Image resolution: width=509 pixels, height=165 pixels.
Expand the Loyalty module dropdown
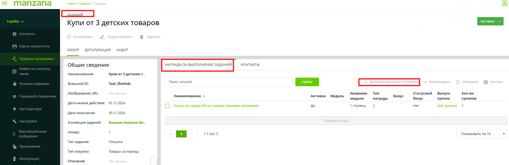point(15,21)
